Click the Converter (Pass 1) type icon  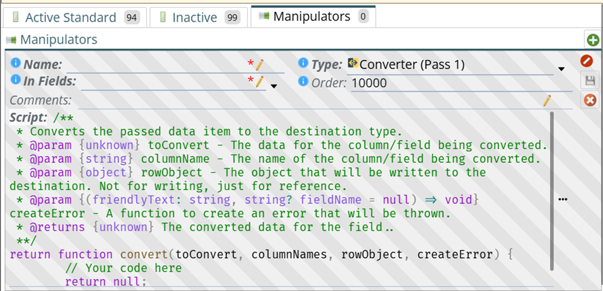[353, 63]
